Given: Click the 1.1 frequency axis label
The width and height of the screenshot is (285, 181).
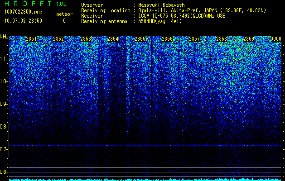Looking at the screenshot, I should (4, 59).
